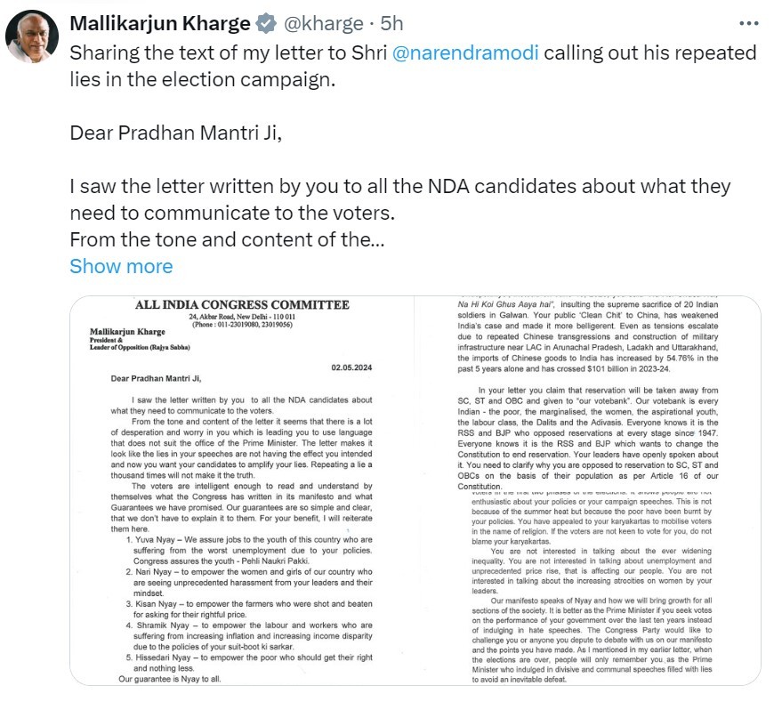This screenshot has height=702, width=782.
Task: Open the left letter page image
Action: point(242,490)
